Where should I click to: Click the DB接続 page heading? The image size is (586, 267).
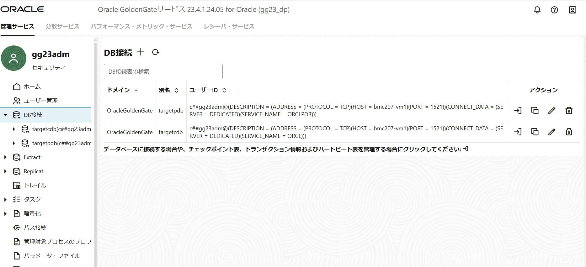click(118, 53)
